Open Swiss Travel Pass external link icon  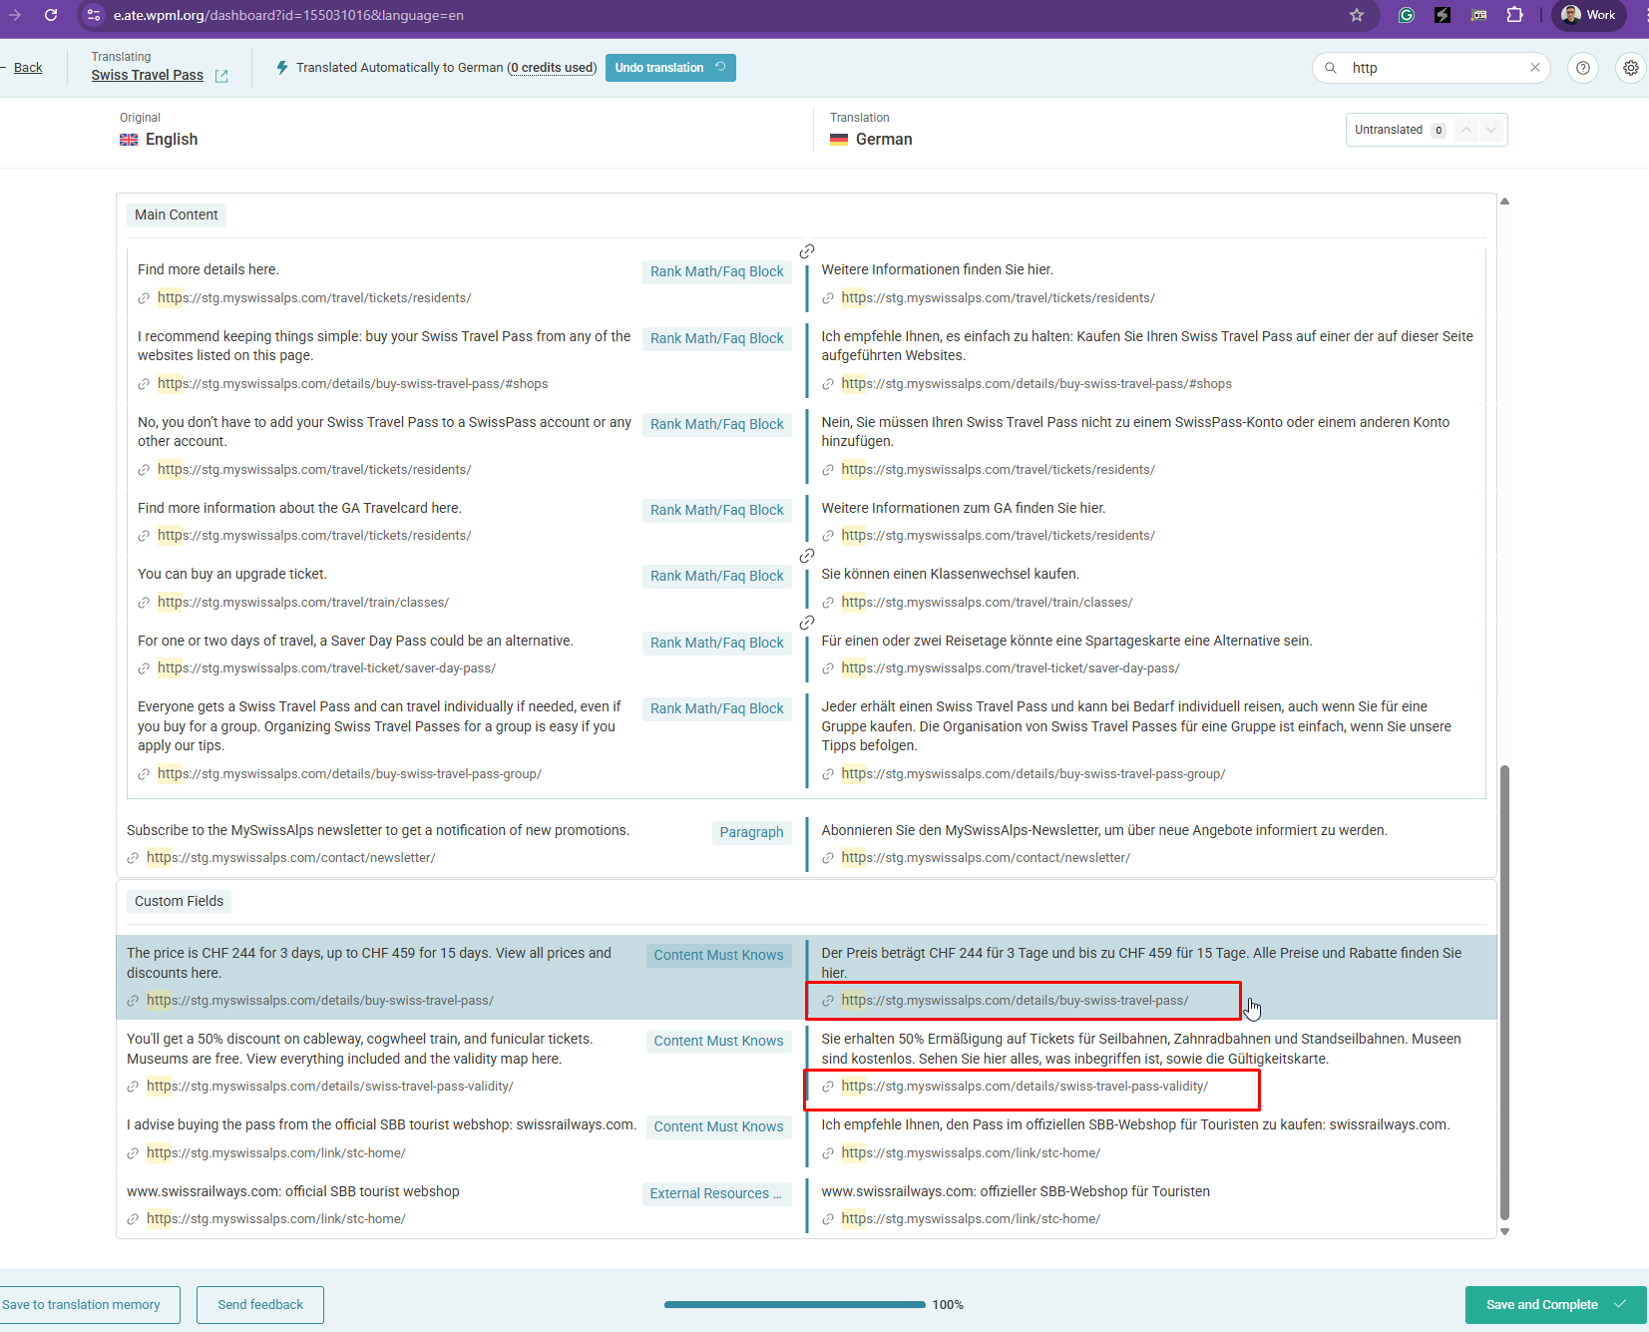pos(221,76)
